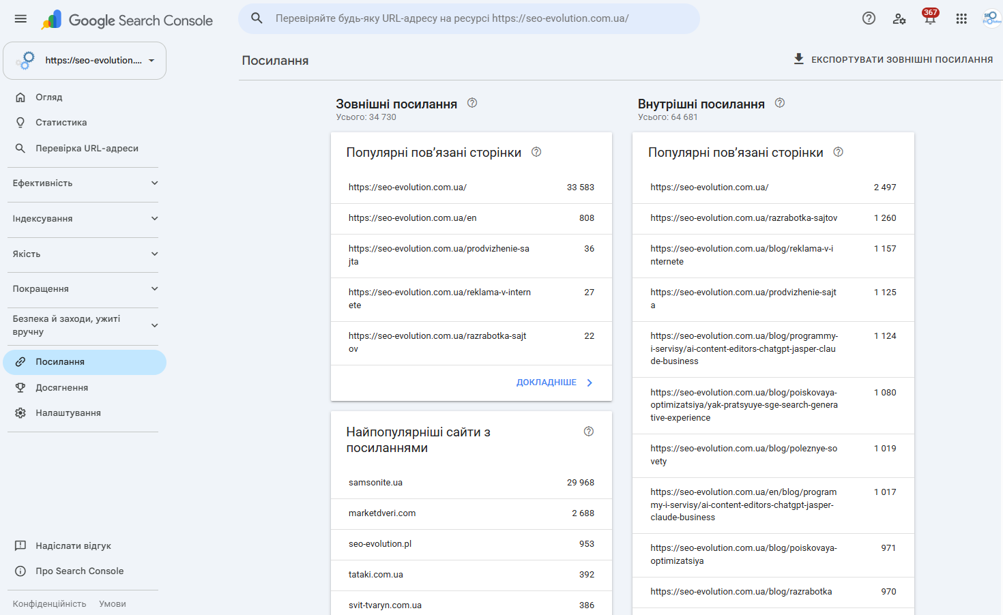Open tataki.com.ua row

[471, 575]
